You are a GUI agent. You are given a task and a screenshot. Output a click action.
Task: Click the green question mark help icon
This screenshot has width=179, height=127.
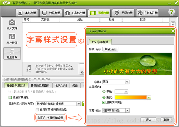172,12
